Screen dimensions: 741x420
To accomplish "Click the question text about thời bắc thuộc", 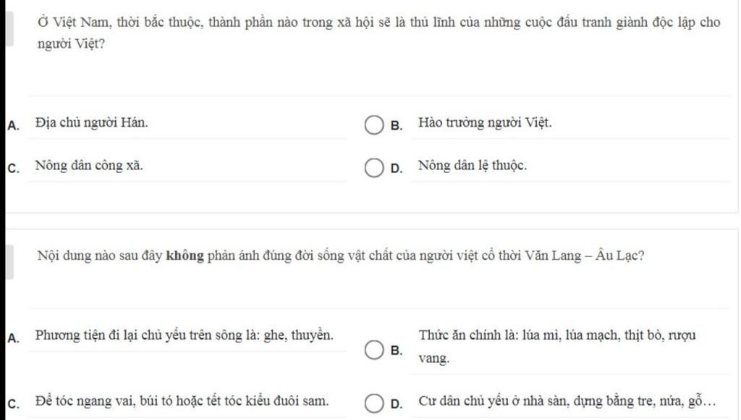I will tap(379, 33).
